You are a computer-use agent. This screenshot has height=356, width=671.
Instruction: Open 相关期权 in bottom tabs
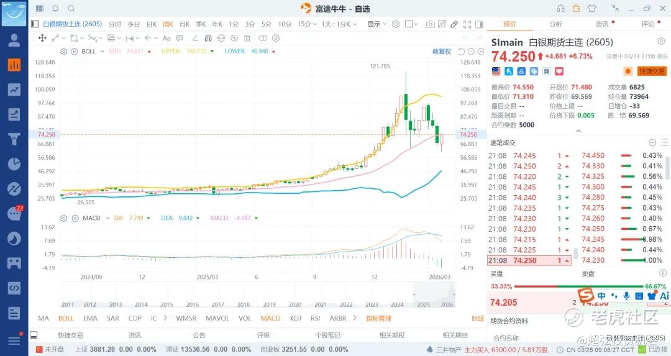[x=391, y=335]
